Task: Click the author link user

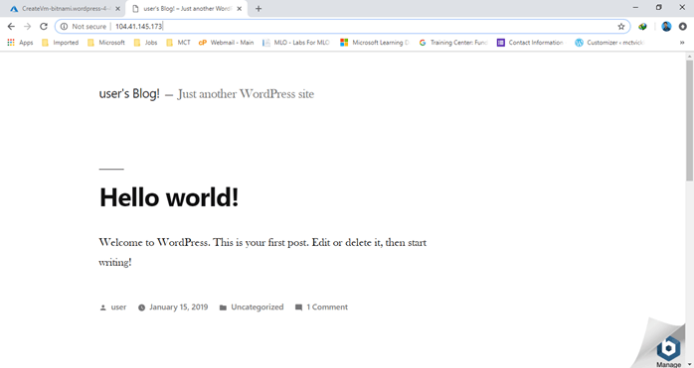Action: pyautogui.click(x=118, y=307)
